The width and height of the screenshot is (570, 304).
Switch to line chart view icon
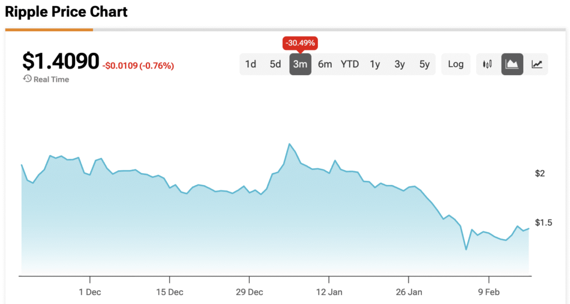(x=537, y=64)
